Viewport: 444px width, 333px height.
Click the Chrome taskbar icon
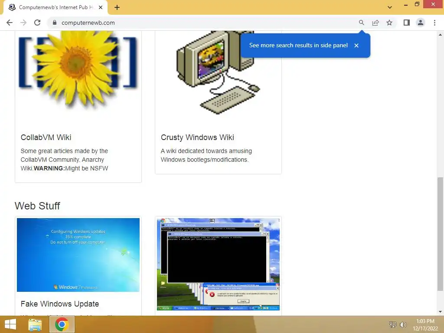[x=62, y=324]
